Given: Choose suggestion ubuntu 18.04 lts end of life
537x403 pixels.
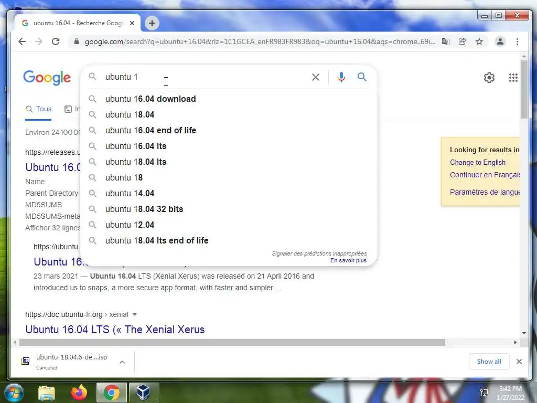Looking at the screenshot, I should point(229,241).
